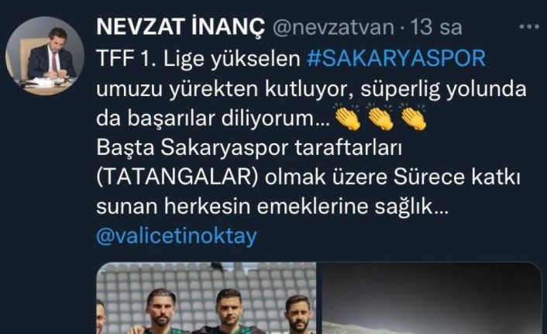
Task: Click the 'TFF 1. Lige yükselen' text
Action: point(198,58)
